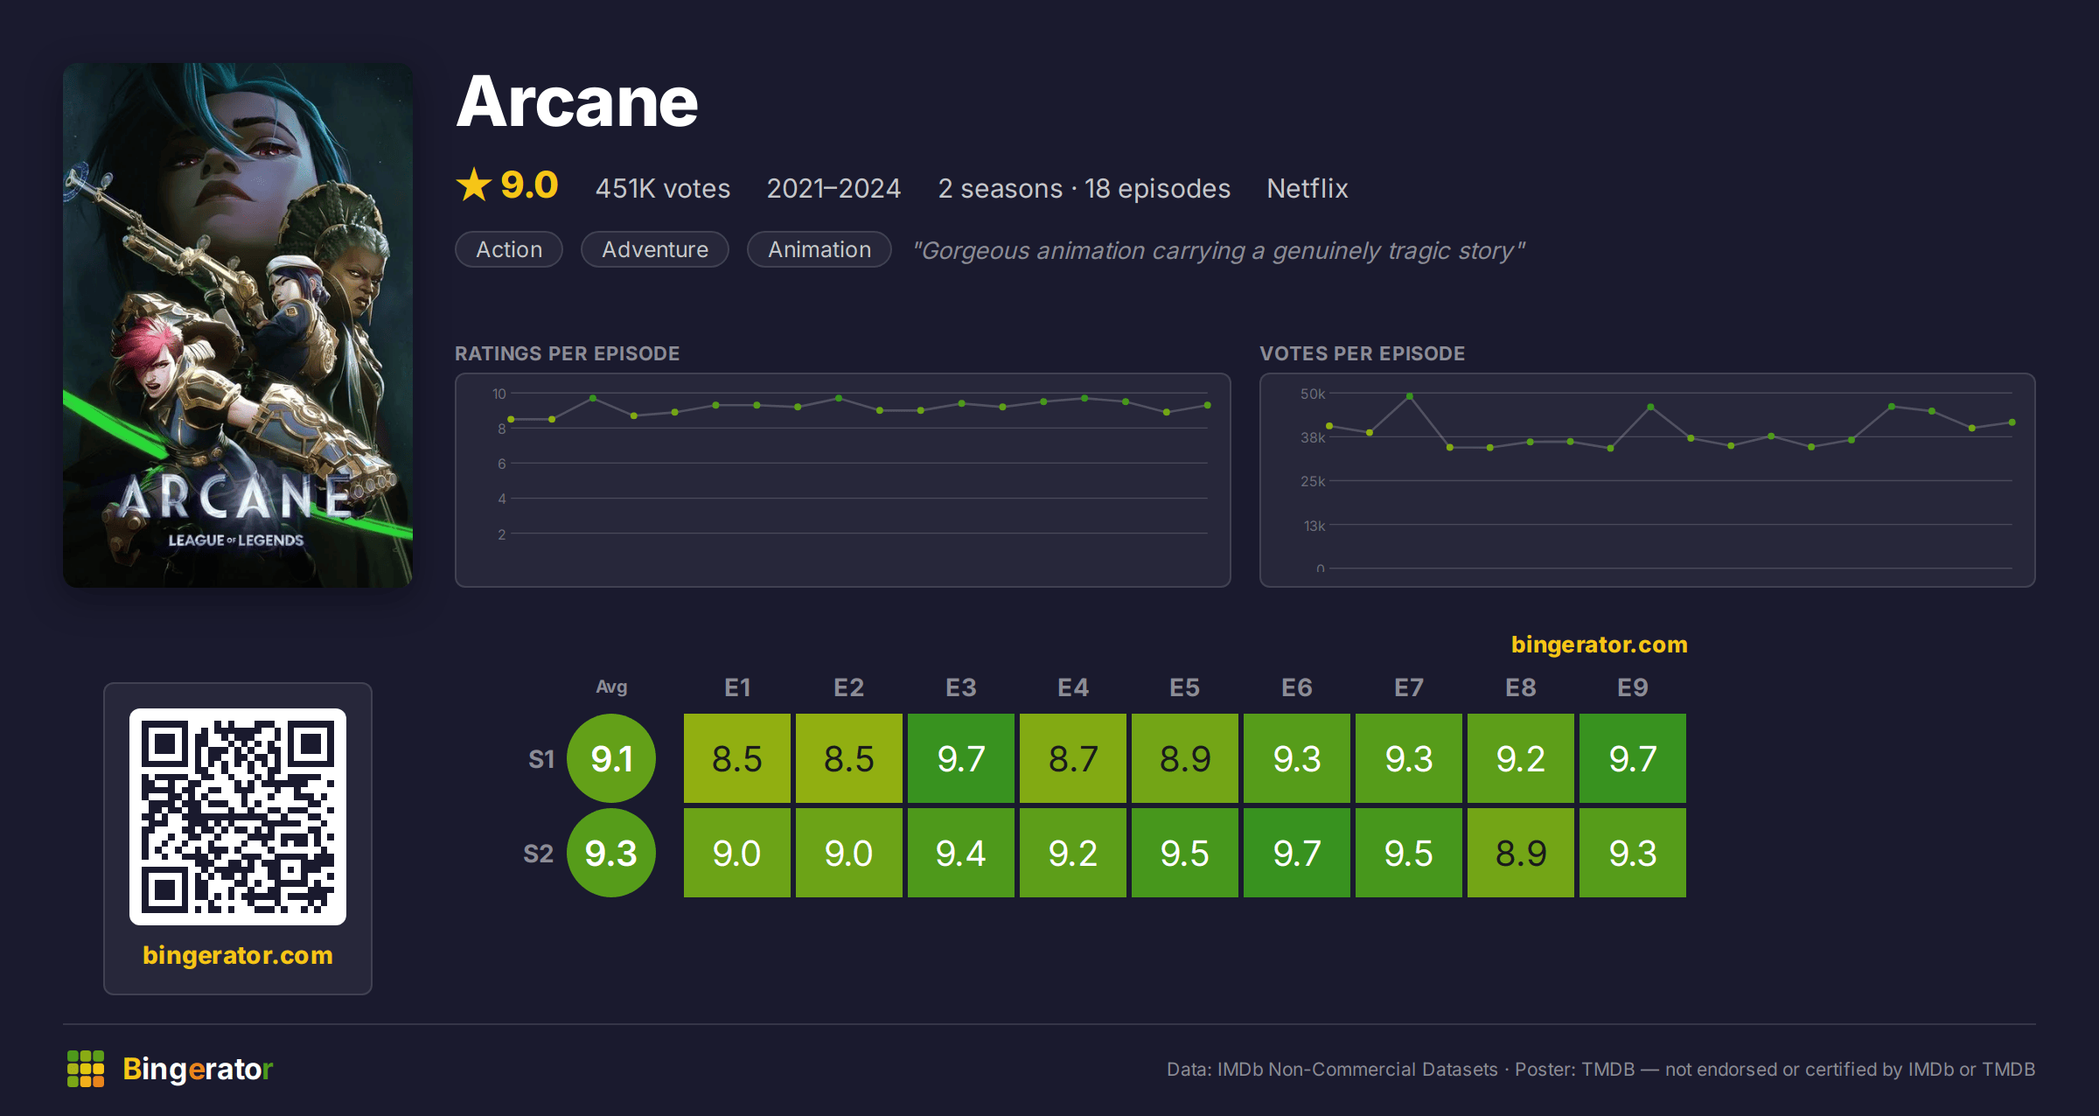Click the E5 column header
This screenshot has width=2099, height=1116.
(x=1185, y=687)
